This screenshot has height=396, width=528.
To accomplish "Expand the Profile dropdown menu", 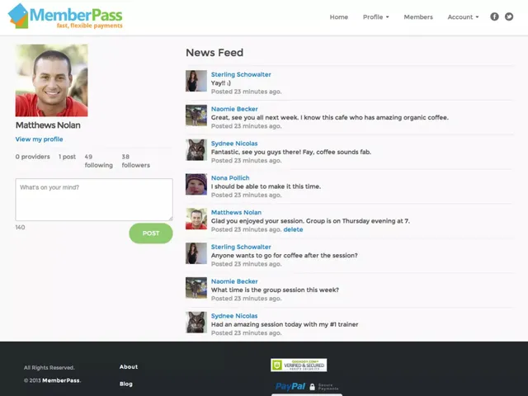I will 376,16.
